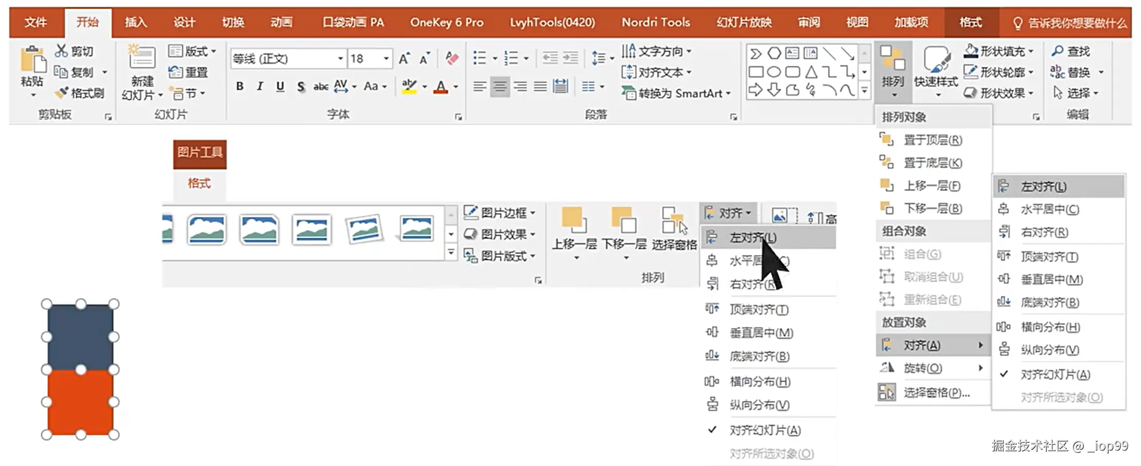Select right paragraph alignment button

point(520,86)
